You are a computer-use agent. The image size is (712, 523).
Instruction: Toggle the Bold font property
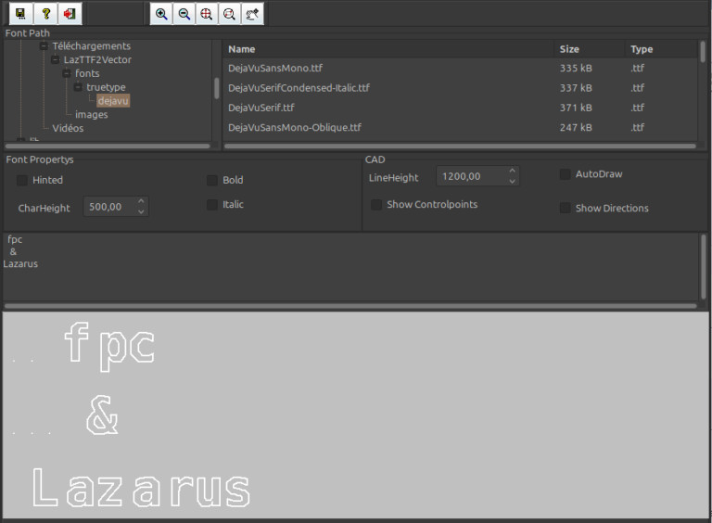212,180
